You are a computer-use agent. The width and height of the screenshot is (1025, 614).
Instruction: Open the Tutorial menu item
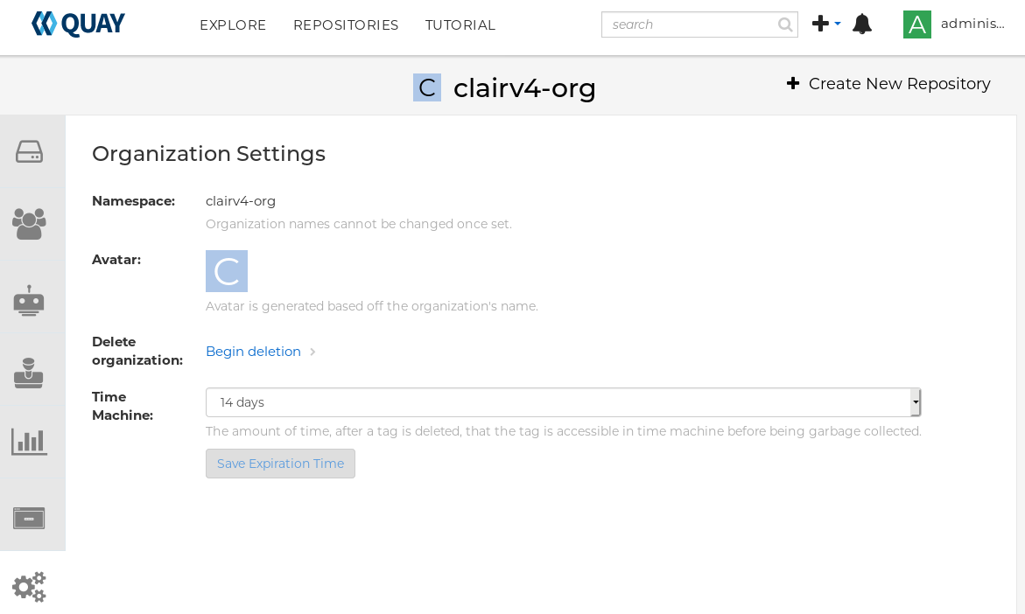[x=460, y=25]
